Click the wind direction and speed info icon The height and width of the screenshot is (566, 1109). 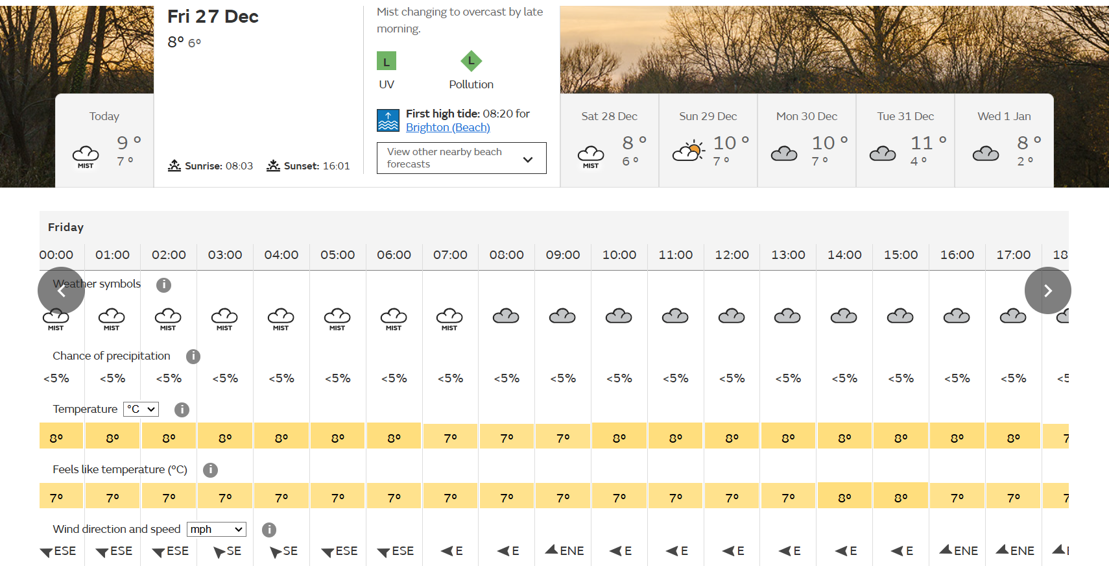tap(269, 530)
